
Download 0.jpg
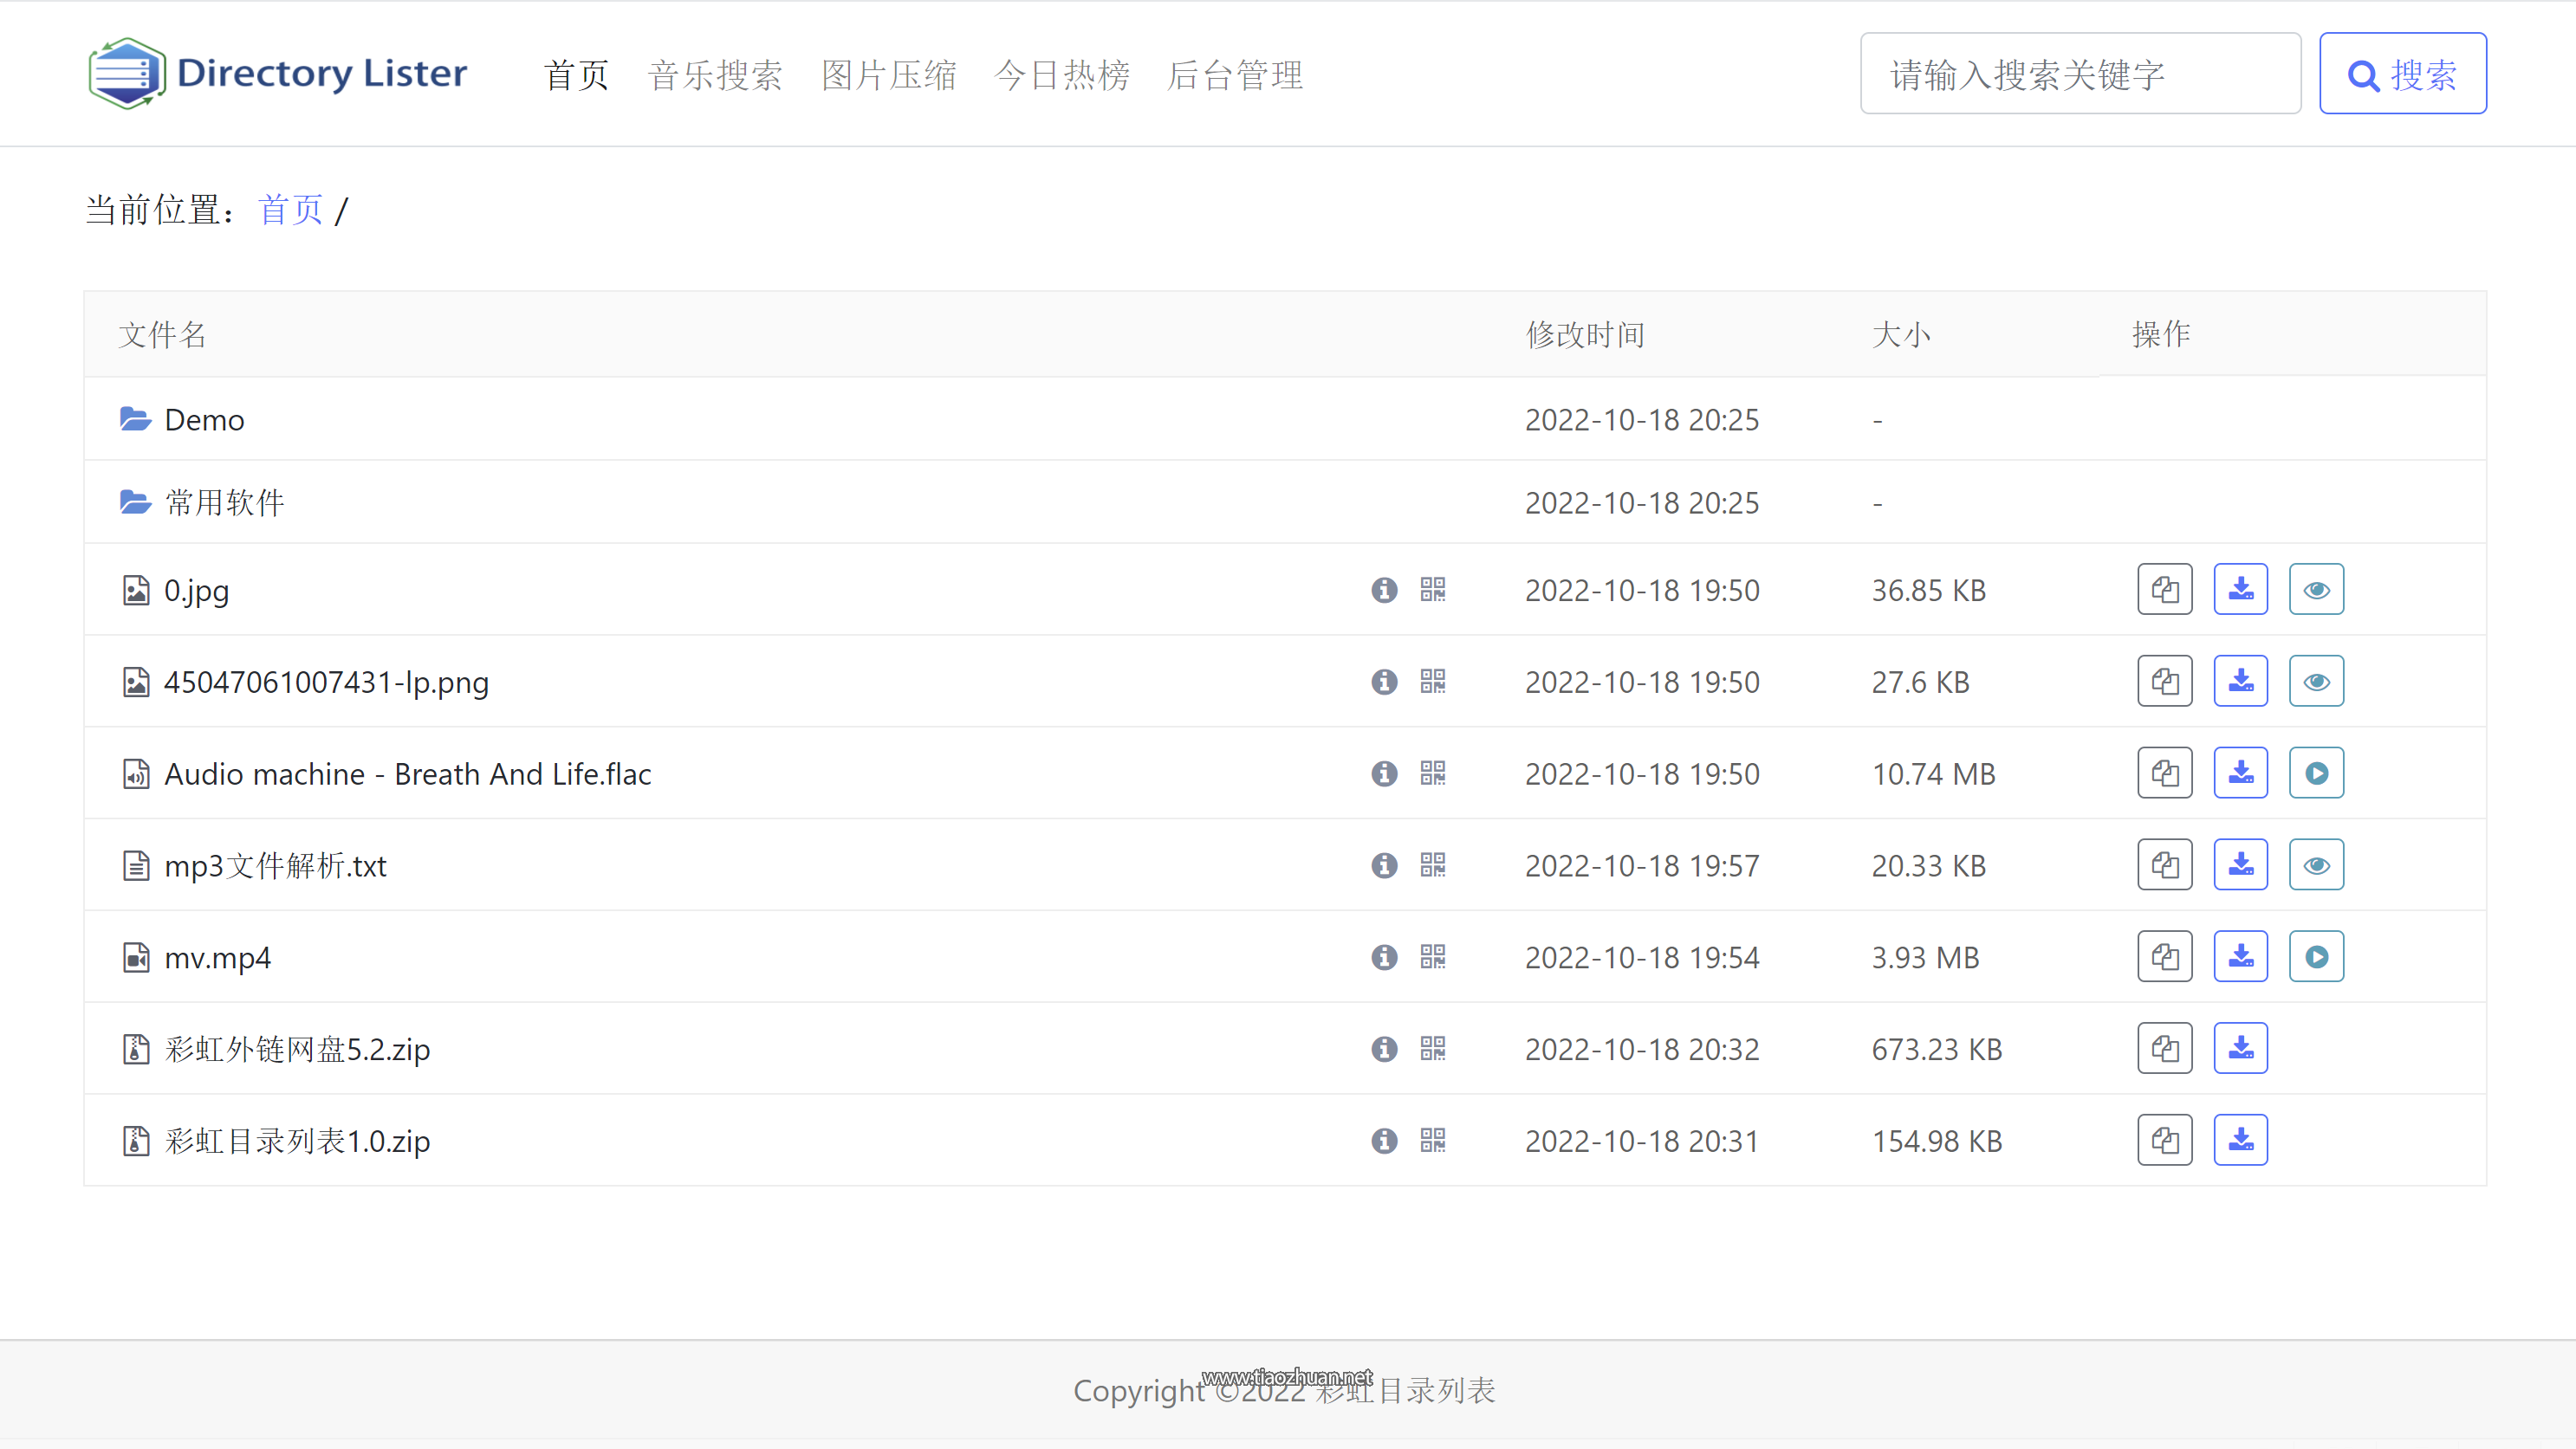2240,590
